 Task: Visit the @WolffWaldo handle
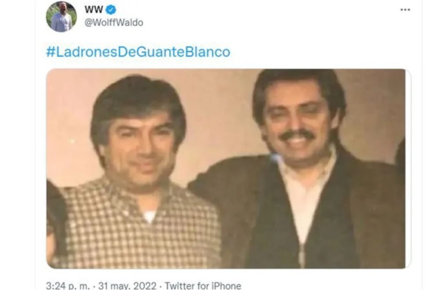[114, 22]
